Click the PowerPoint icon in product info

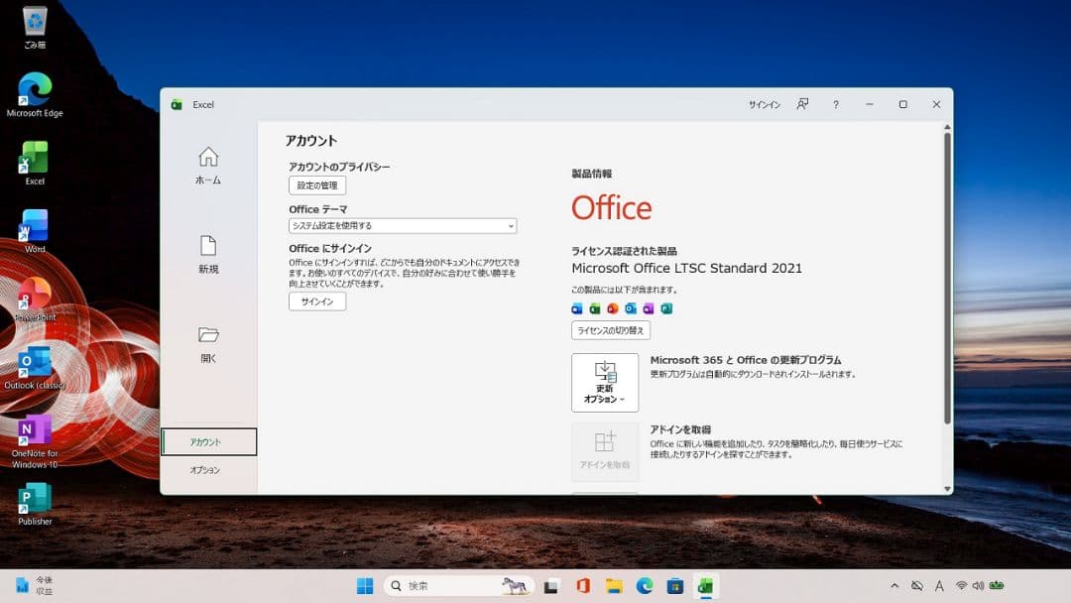point(611,308)
